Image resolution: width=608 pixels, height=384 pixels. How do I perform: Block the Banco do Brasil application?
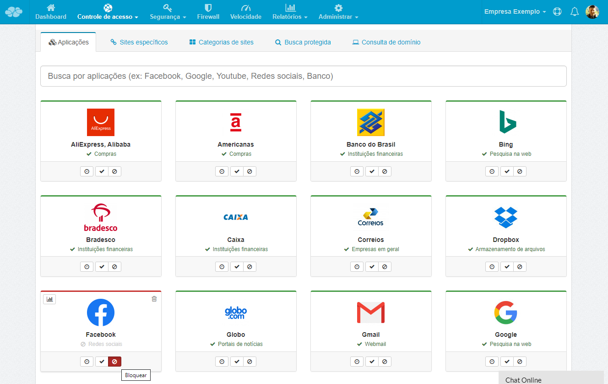coord(385,171)
